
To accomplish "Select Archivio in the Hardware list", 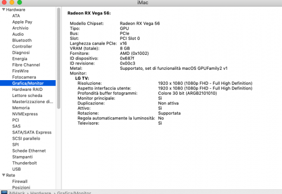I will 20,28.
